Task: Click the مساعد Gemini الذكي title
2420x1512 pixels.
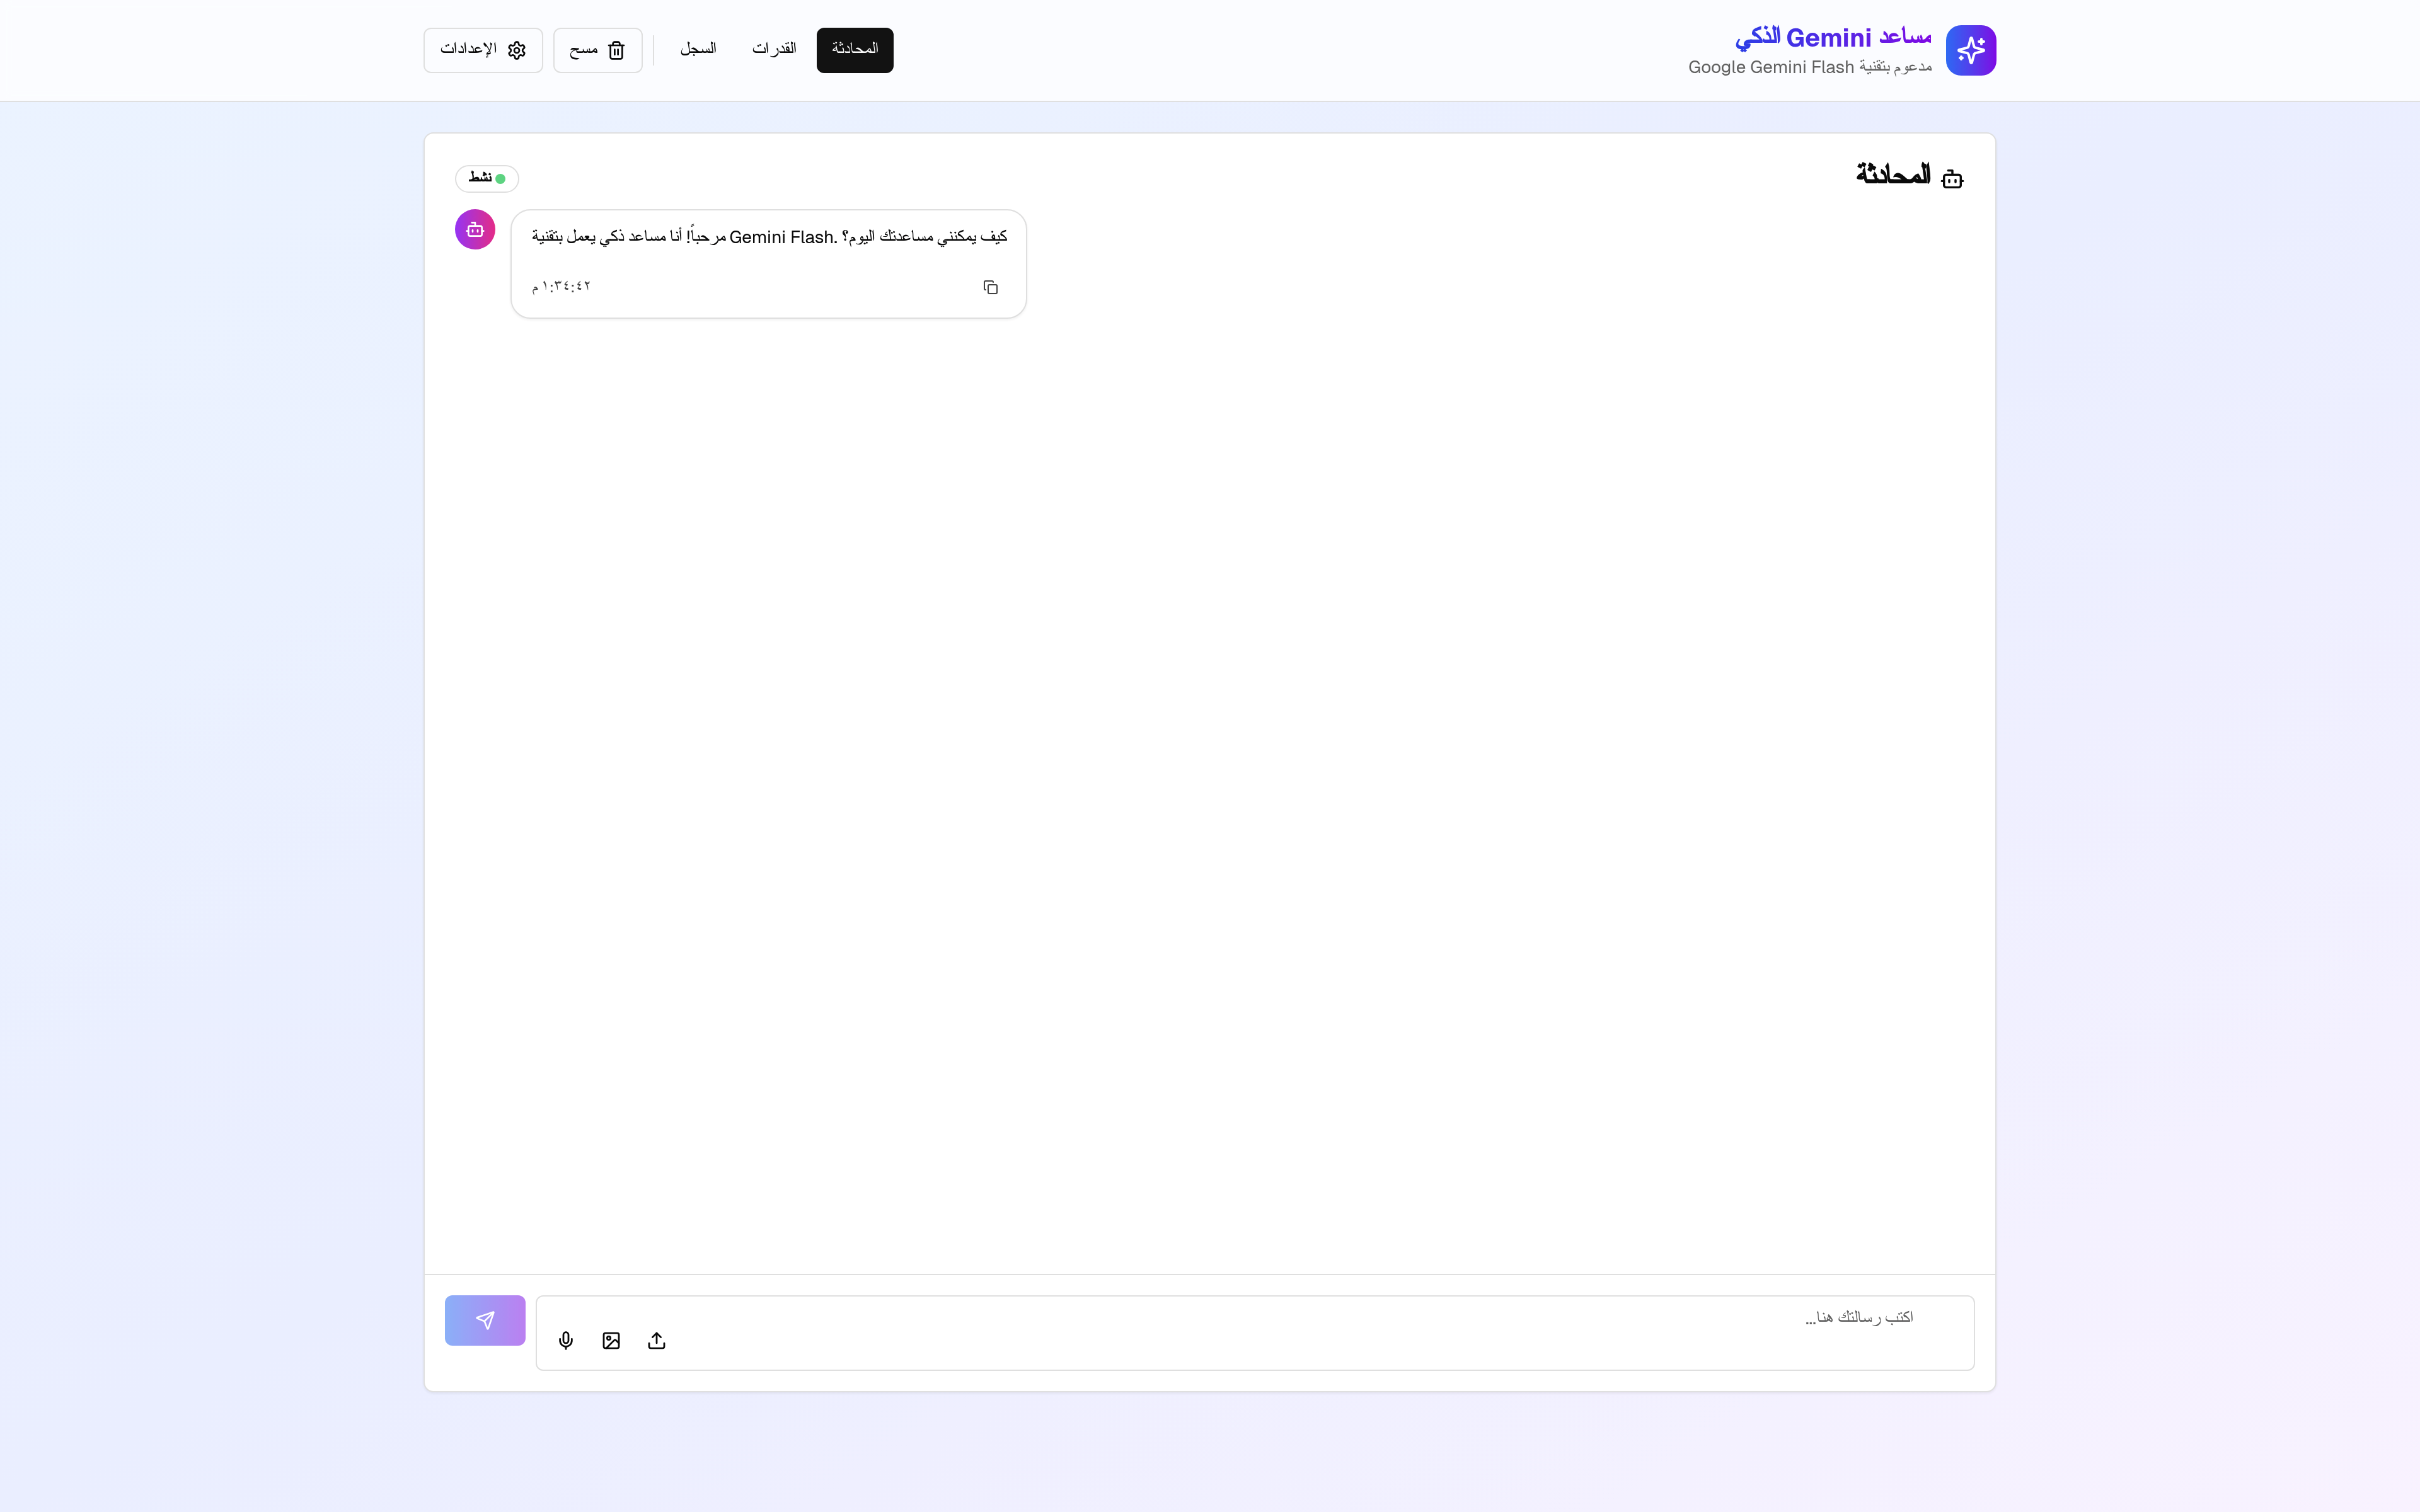Action: (1833, 38)
